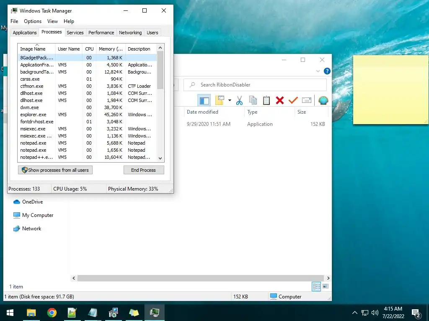The width and height of the screenshot is (429, 321).
Task: Select My Computer in navigation pane
Action: point(34,215)
